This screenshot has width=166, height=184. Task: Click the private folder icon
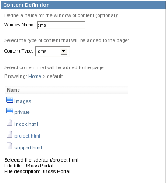[x=10, y=110]
